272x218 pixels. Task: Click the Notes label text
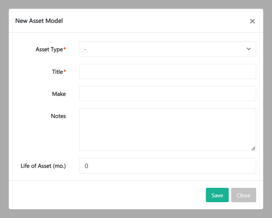58,116
